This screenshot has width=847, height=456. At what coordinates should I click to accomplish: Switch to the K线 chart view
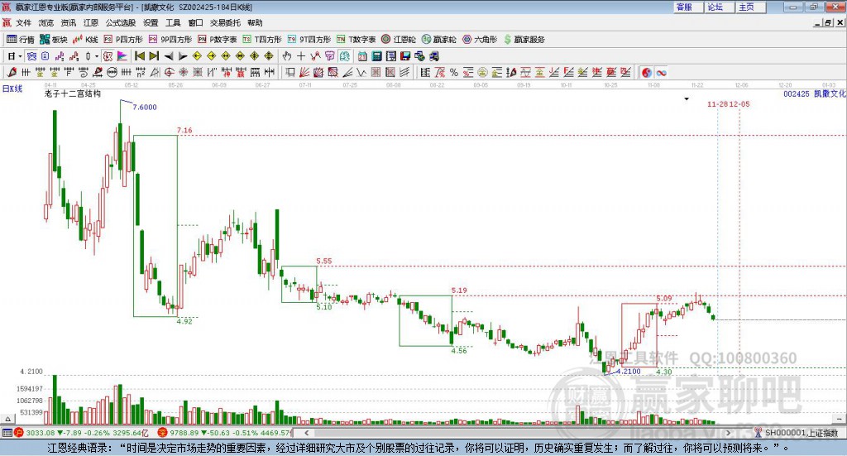point(85,40)
